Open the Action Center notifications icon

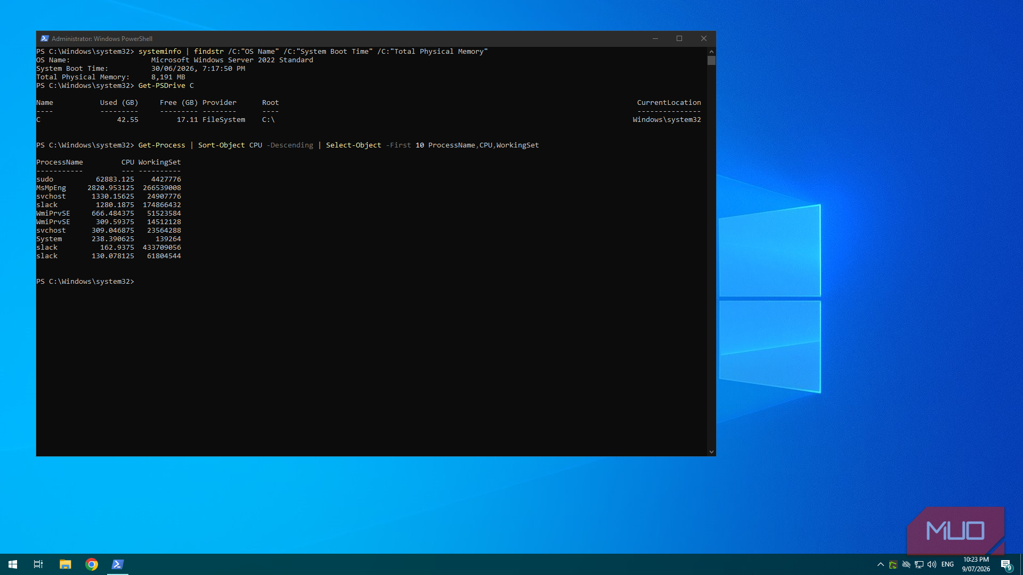click(x=1006, y=564)
